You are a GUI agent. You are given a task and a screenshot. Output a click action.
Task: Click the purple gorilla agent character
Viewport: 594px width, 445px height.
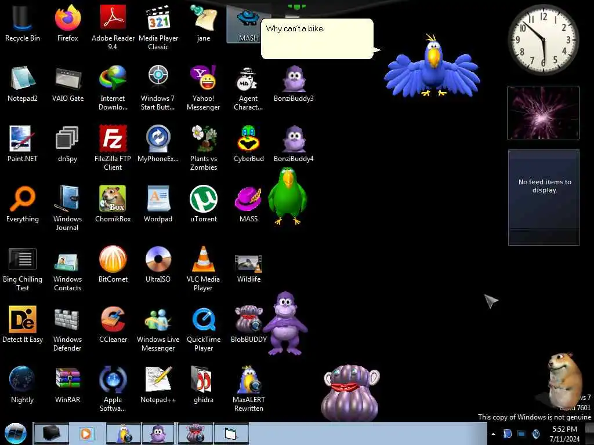(285, 323)
